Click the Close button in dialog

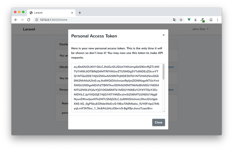[x=158, y=122]
